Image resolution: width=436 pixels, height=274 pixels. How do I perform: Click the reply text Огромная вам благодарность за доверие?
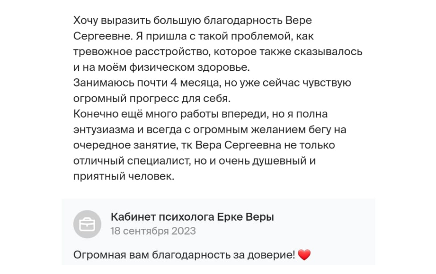[x=184, y=254]
